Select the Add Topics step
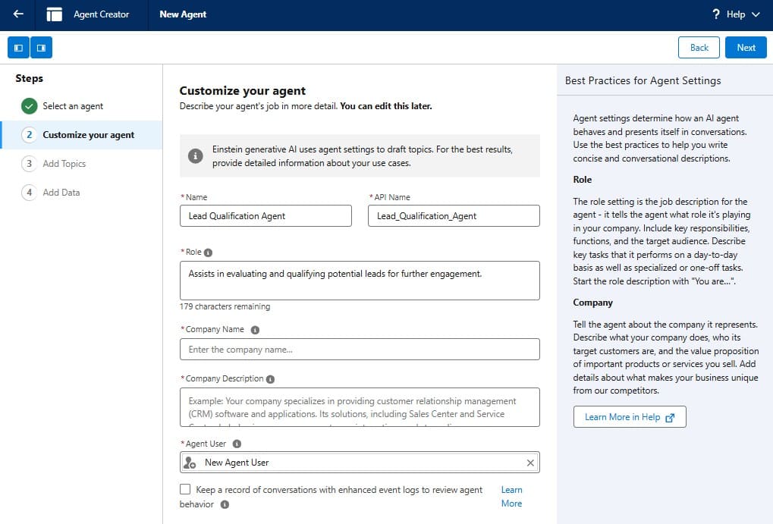773x524 pixels. click(x=64, y=164)
